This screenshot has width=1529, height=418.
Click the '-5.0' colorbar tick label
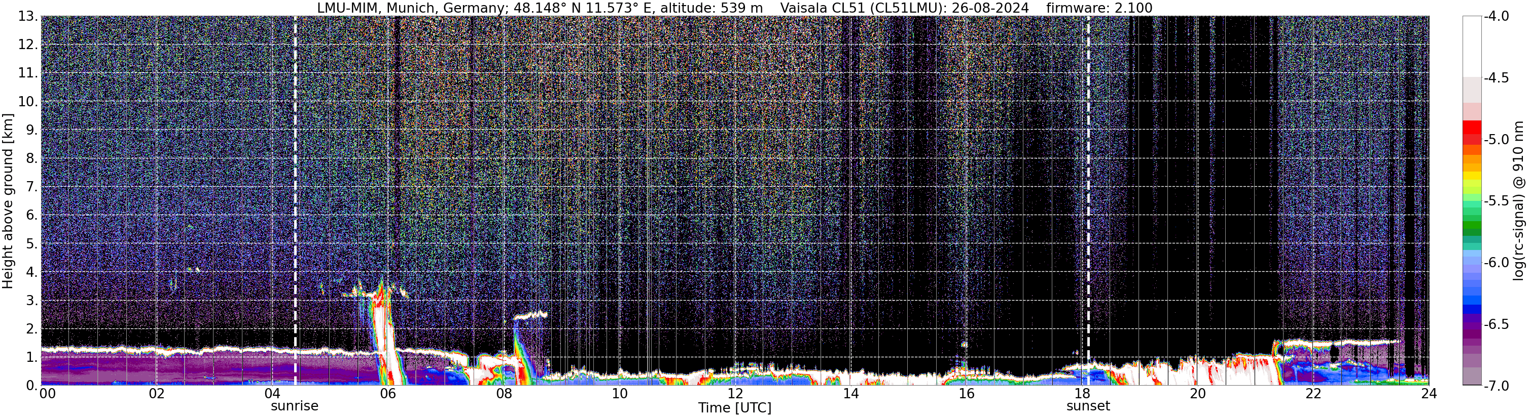pyautogui.click(x=1497, y=139)
